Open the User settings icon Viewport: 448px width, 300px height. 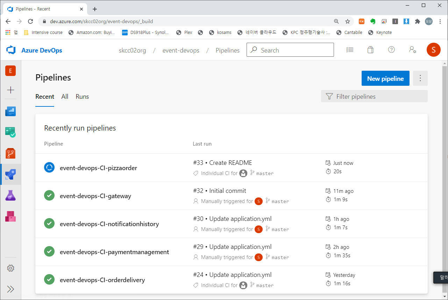point(412,50)
